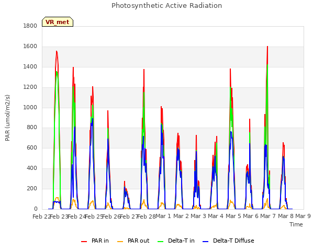Image resolution: width=335 pixels, height=251 pixels.
Task: Click the small Feb 27 peak near 270
Action: (125, 181)
